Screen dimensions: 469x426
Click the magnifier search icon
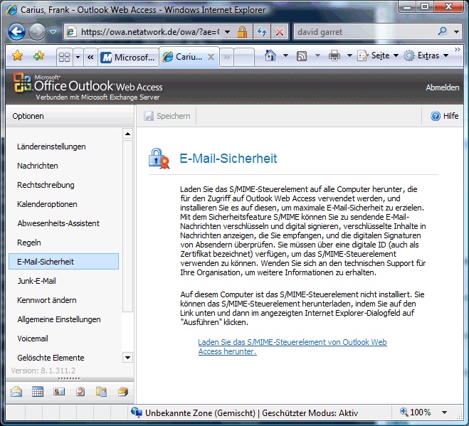pos(442,31)
